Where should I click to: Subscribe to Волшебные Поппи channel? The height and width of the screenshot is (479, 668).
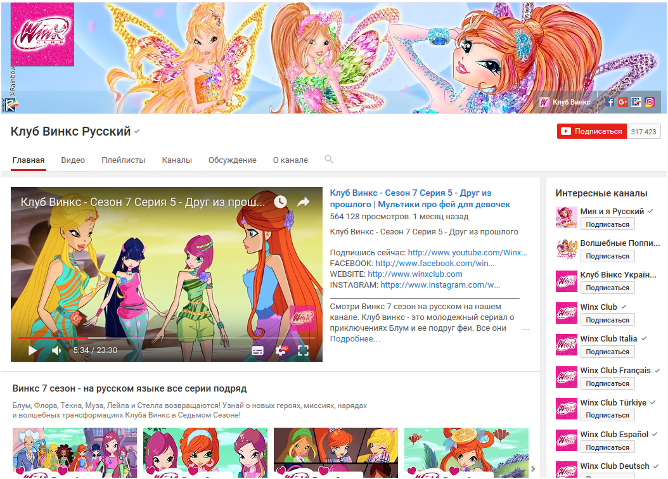[x=608, y=256]
